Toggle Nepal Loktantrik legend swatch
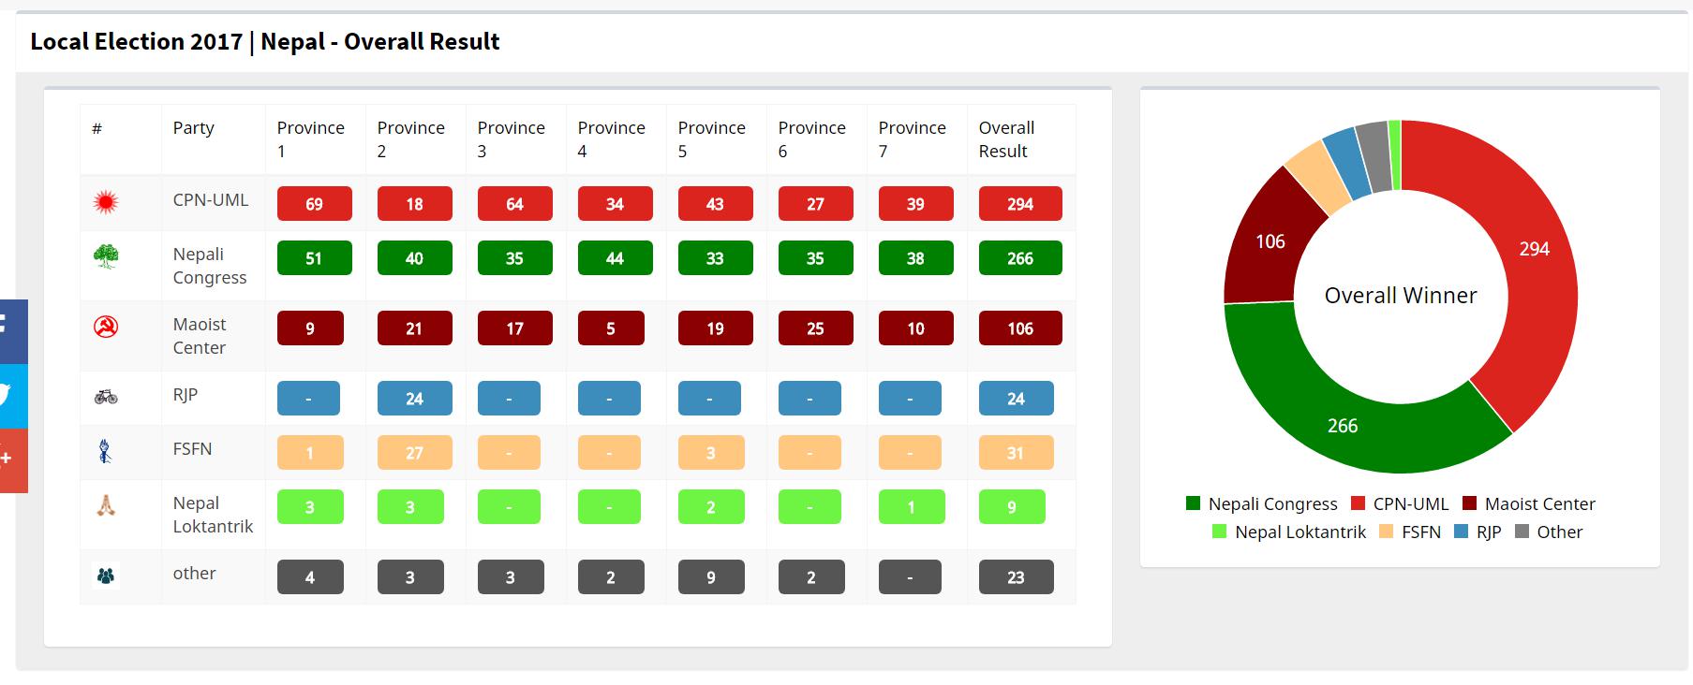Screen dimensions: 1693x685 click(x=1219, y=532)
